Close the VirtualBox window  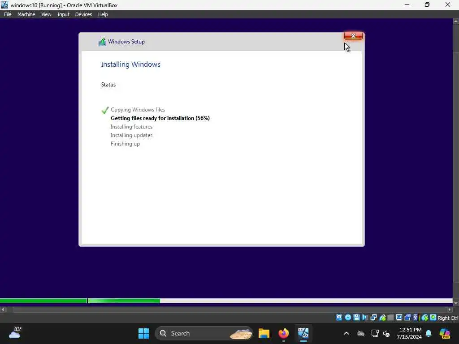(x=448, y=5)
